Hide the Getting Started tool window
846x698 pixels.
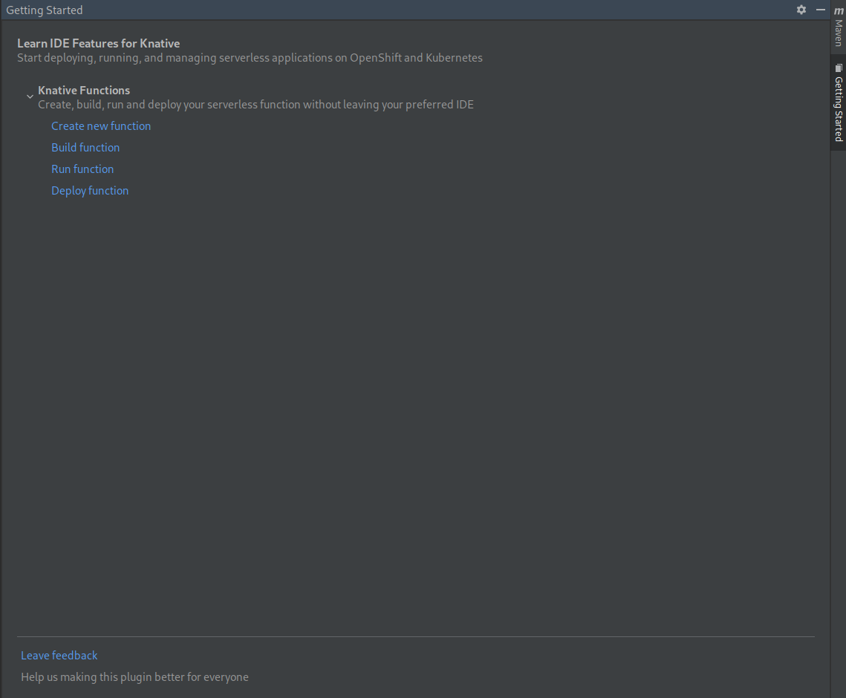coord(821,10)
